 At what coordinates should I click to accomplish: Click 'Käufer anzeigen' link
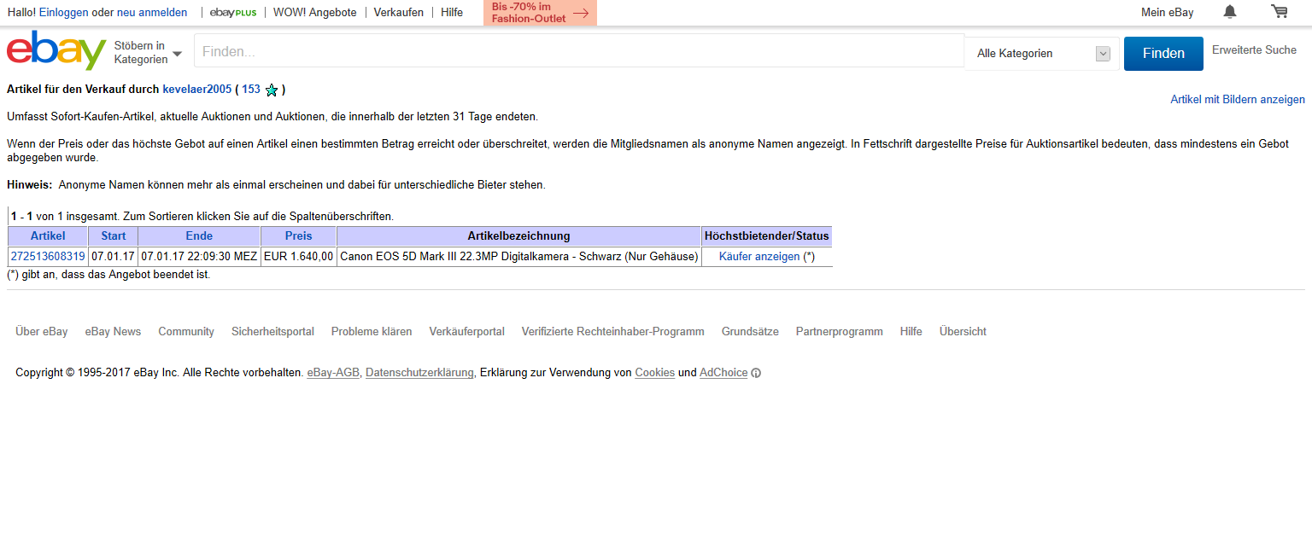pyautogui.click(x=759, y=257)
